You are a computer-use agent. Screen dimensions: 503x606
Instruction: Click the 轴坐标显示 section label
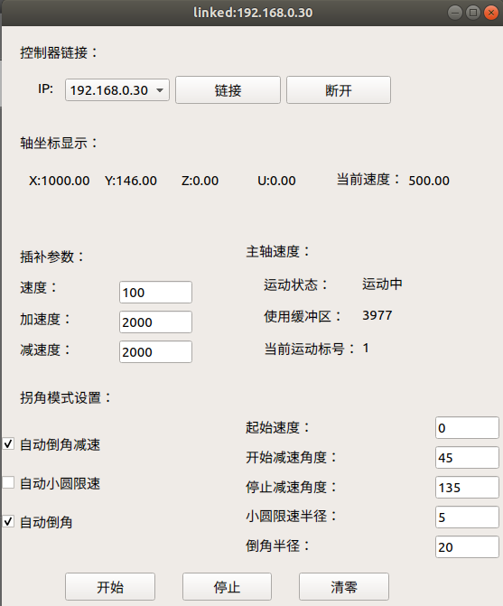click(x=59, y=143)
